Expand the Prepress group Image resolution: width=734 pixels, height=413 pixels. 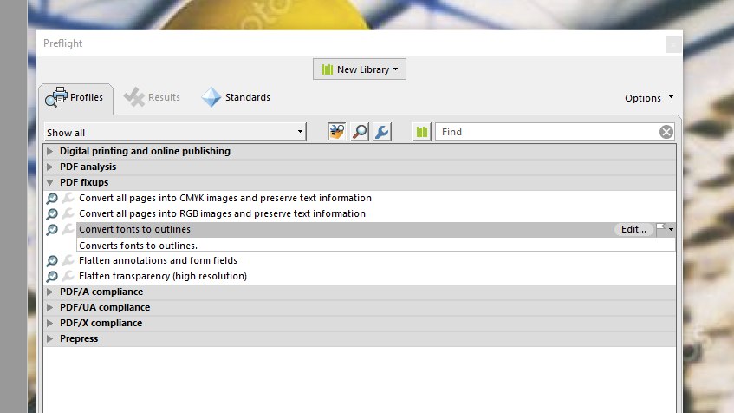pyautogui.click(x=49, y=338)
